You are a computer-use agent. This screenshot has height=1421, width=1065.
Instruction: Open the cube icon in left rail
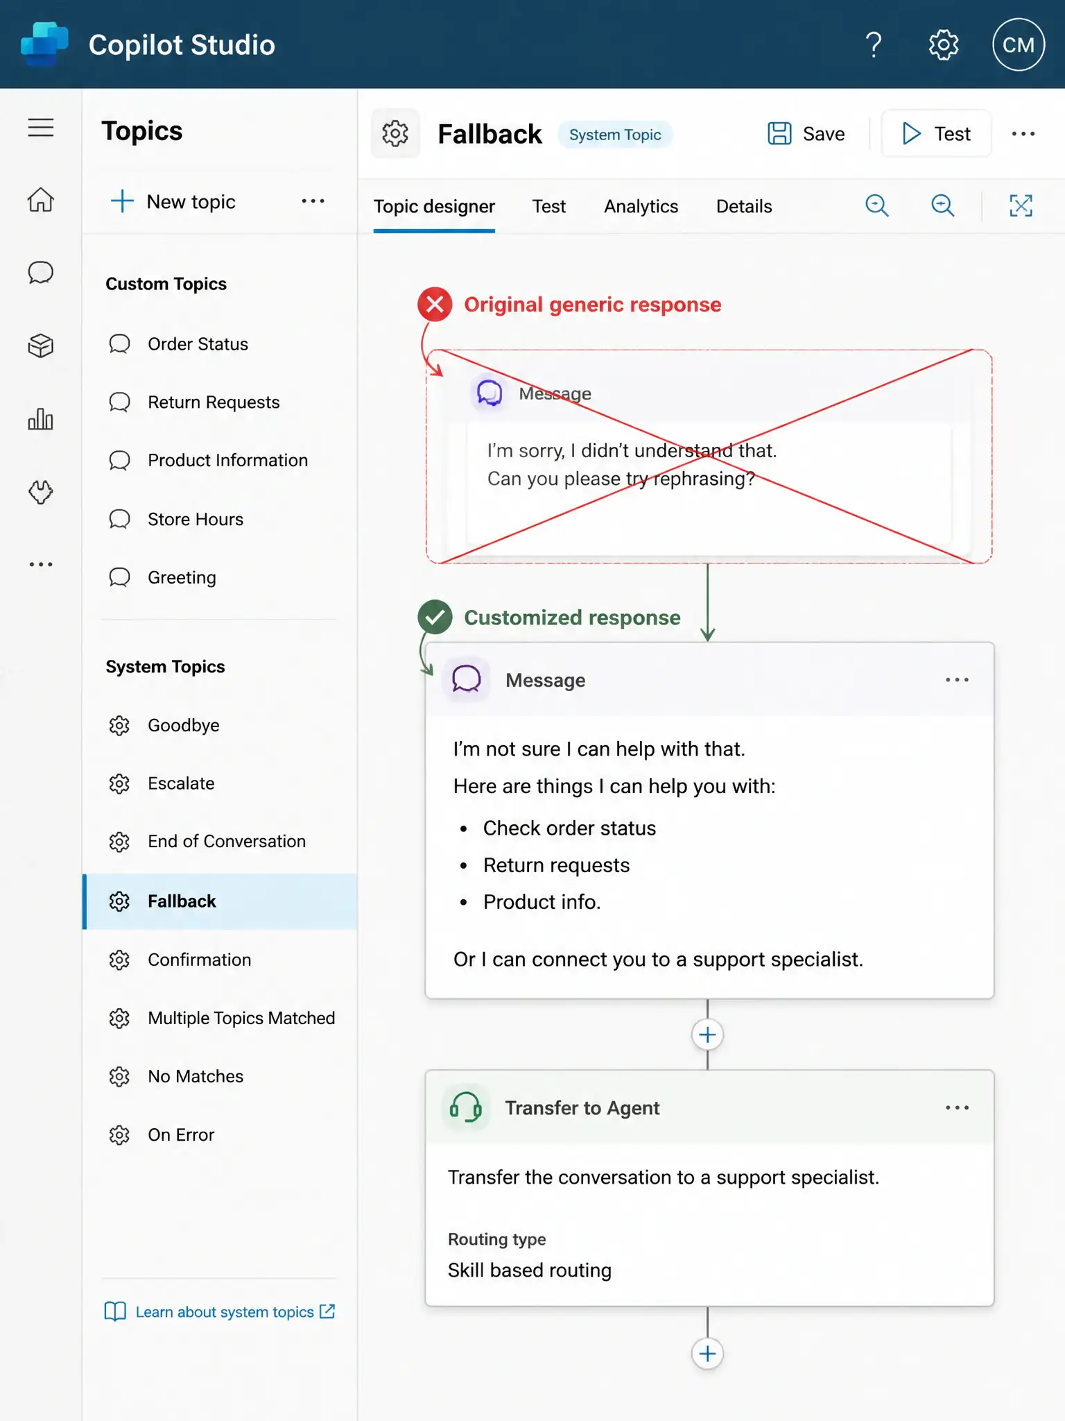(41, 346)
